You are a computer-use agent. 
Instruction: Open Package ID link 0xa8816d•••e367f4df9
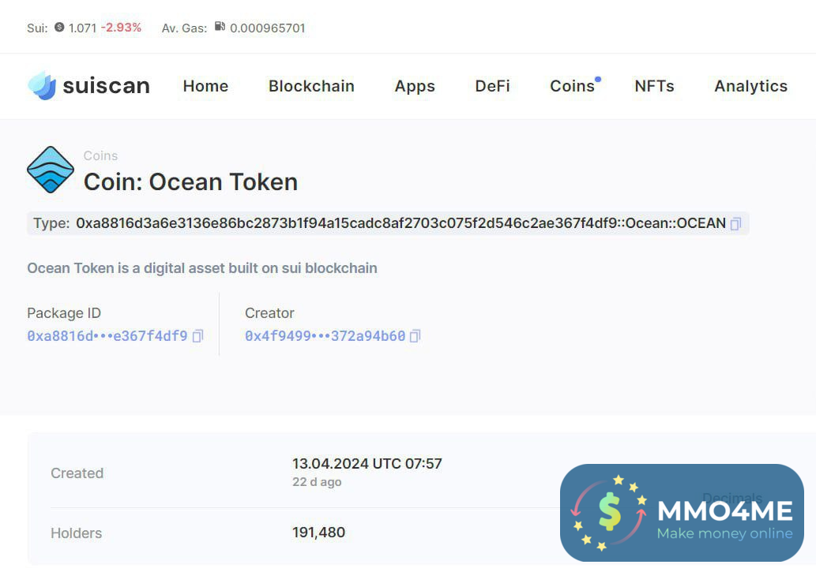click(107, 336)
